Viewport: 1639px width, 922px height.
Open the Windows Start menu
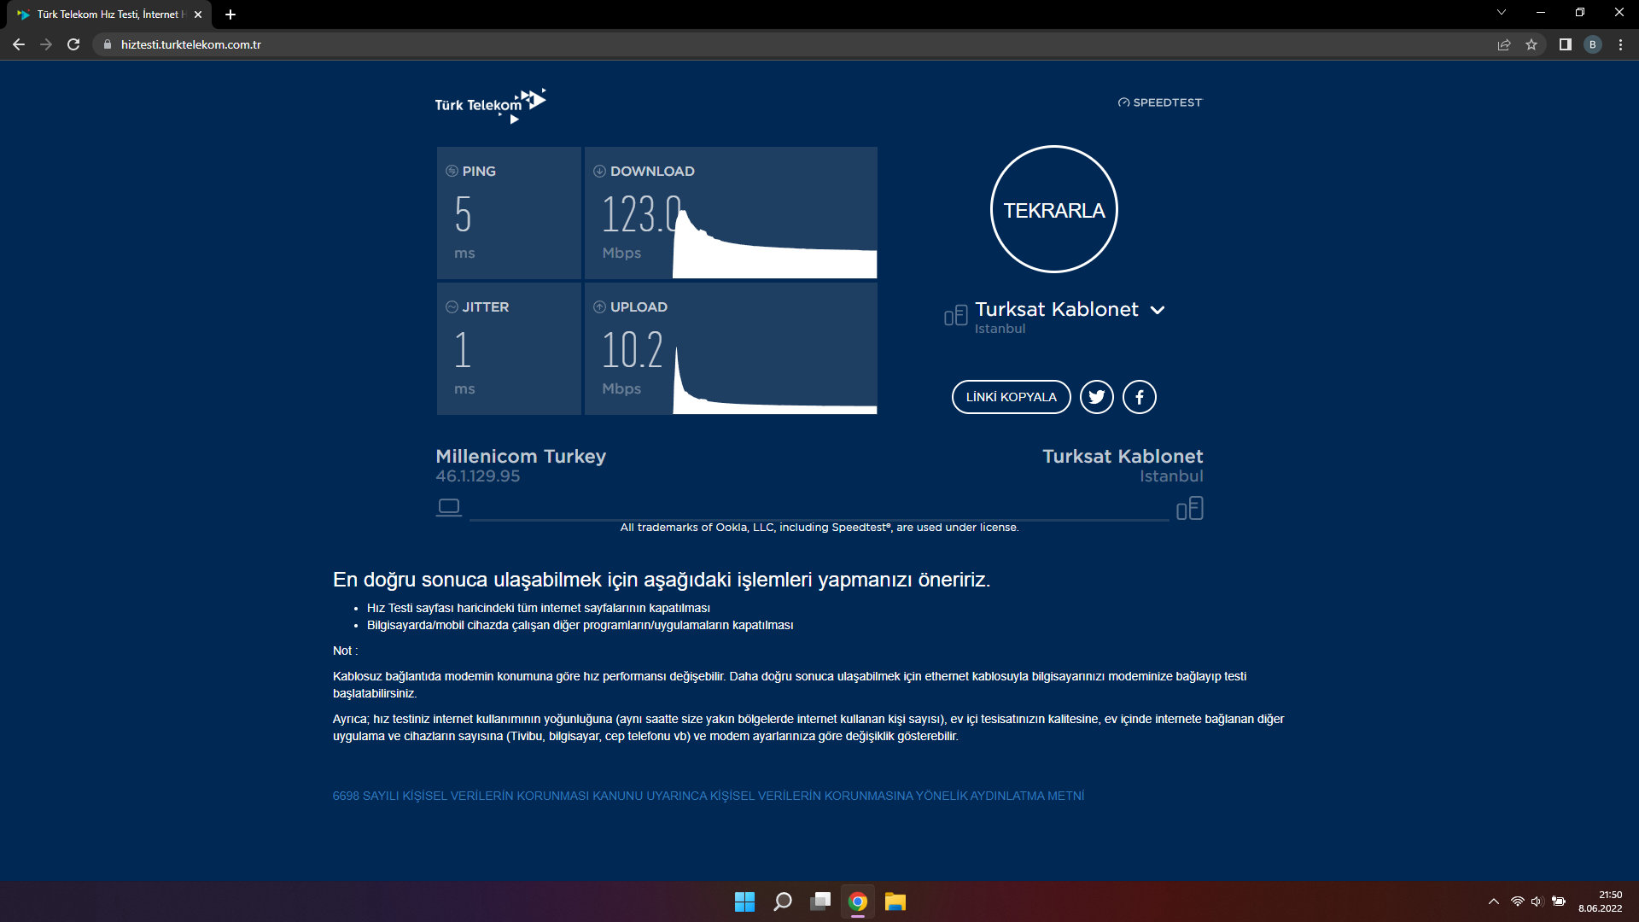744,902
